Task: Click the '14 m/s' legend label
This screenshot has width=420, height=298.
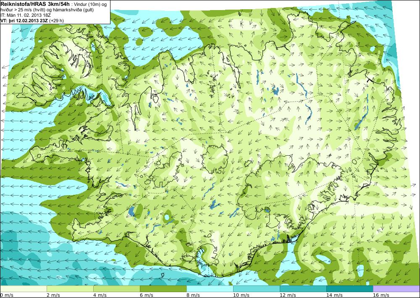Action: click(334, 295)
